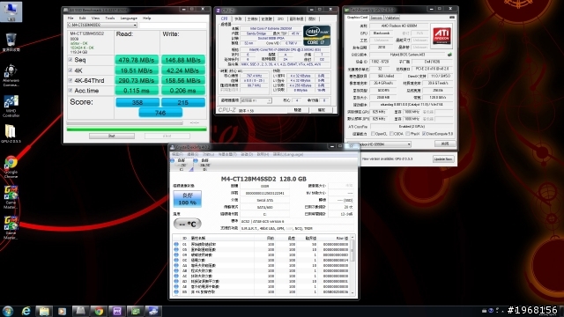Viewport: 564px width, 317px height.
Task: Switch to the Validation tab in GPU-Z
Action: (x=391, y=18)
